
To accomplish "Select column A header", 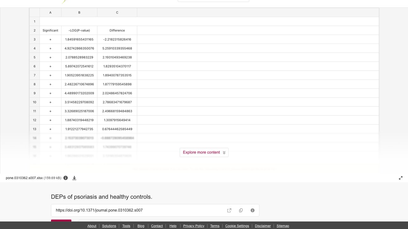I will tap(50, 12).
